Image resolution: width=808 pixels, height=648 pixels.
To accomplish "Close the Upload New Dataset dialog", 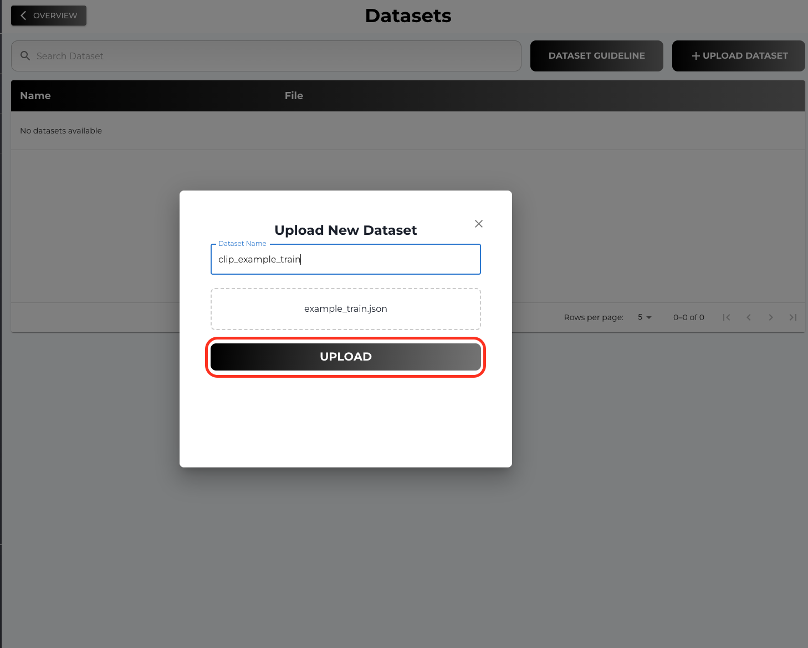I will pyautogui.click(x=478, y=224).
